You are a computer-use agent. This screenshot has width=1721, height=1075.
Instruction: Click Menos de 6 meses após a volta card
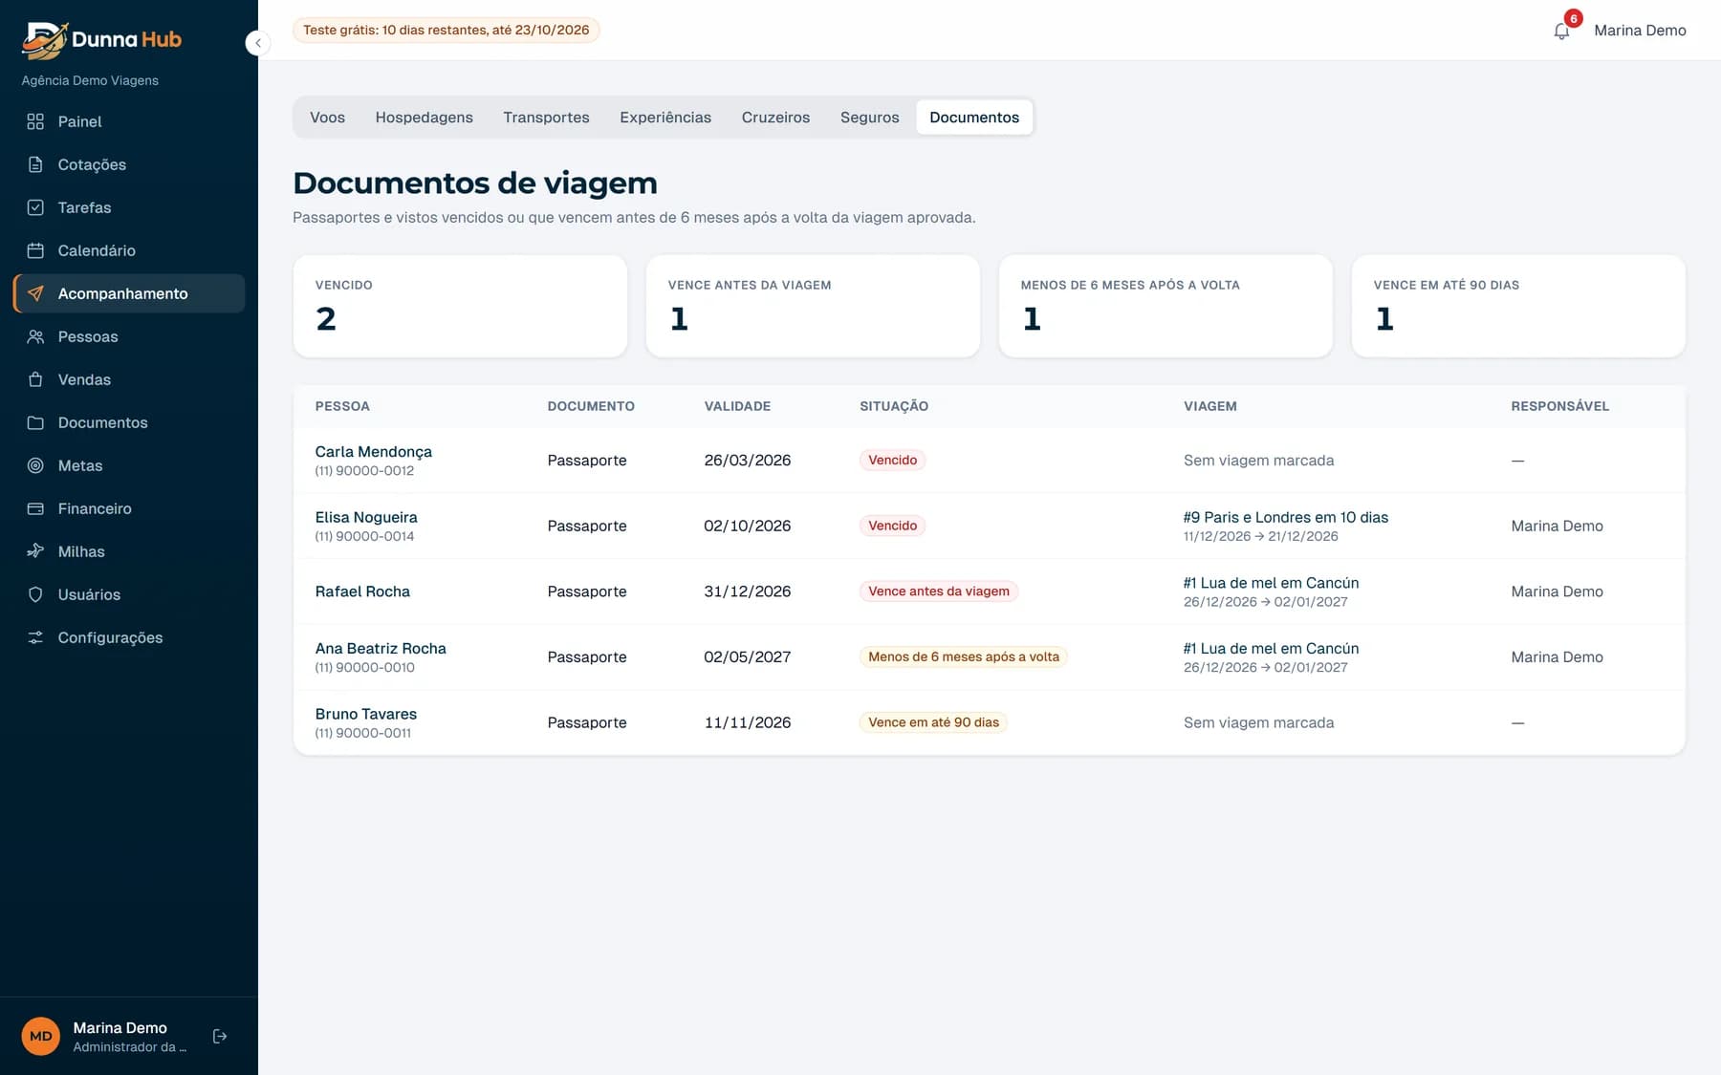click(1165, 306)
